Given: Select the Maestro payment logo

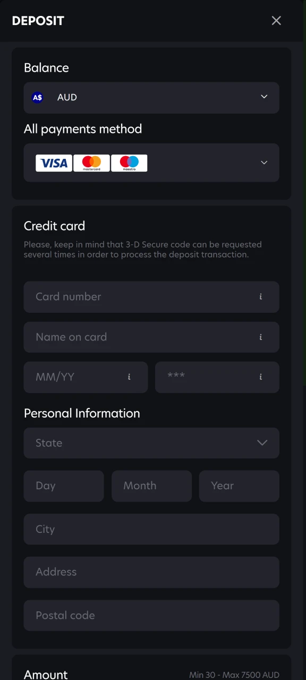Looking at the screenshot, I should point(129,163).
